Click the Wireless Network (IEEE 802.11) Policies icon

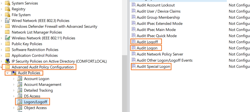8,38
